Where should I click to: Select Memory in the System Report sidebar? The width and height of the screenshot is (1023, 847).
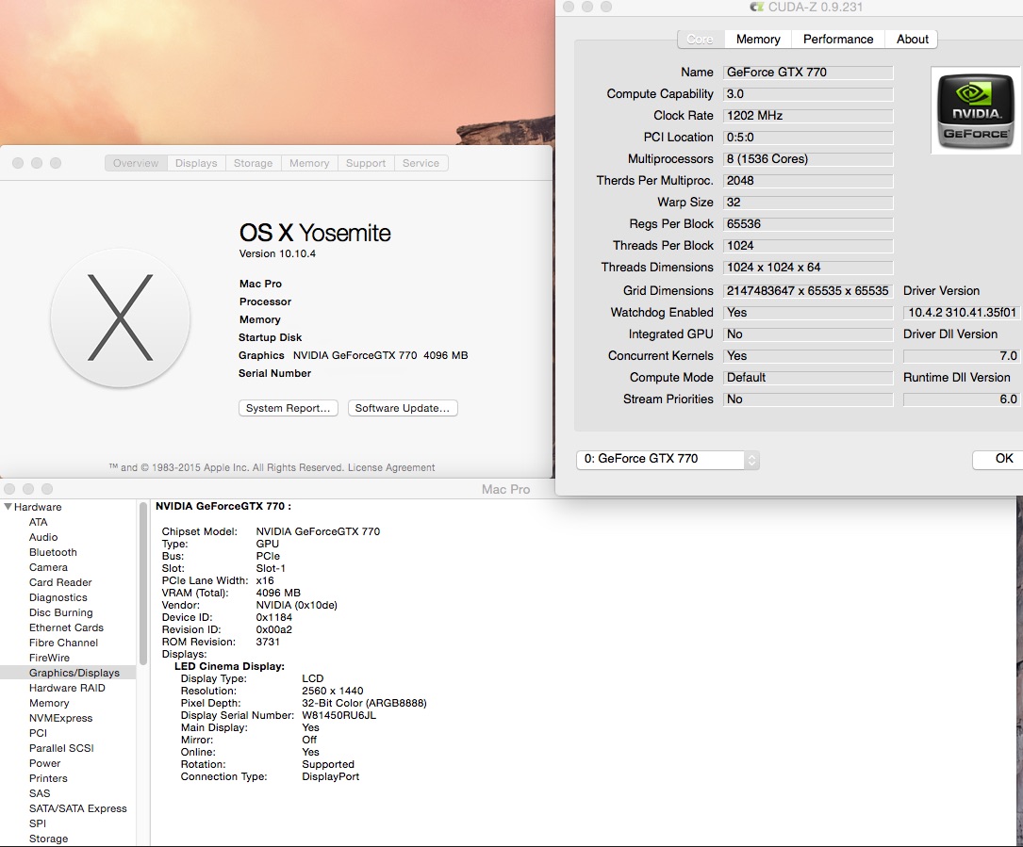click(x=49, y=703)
